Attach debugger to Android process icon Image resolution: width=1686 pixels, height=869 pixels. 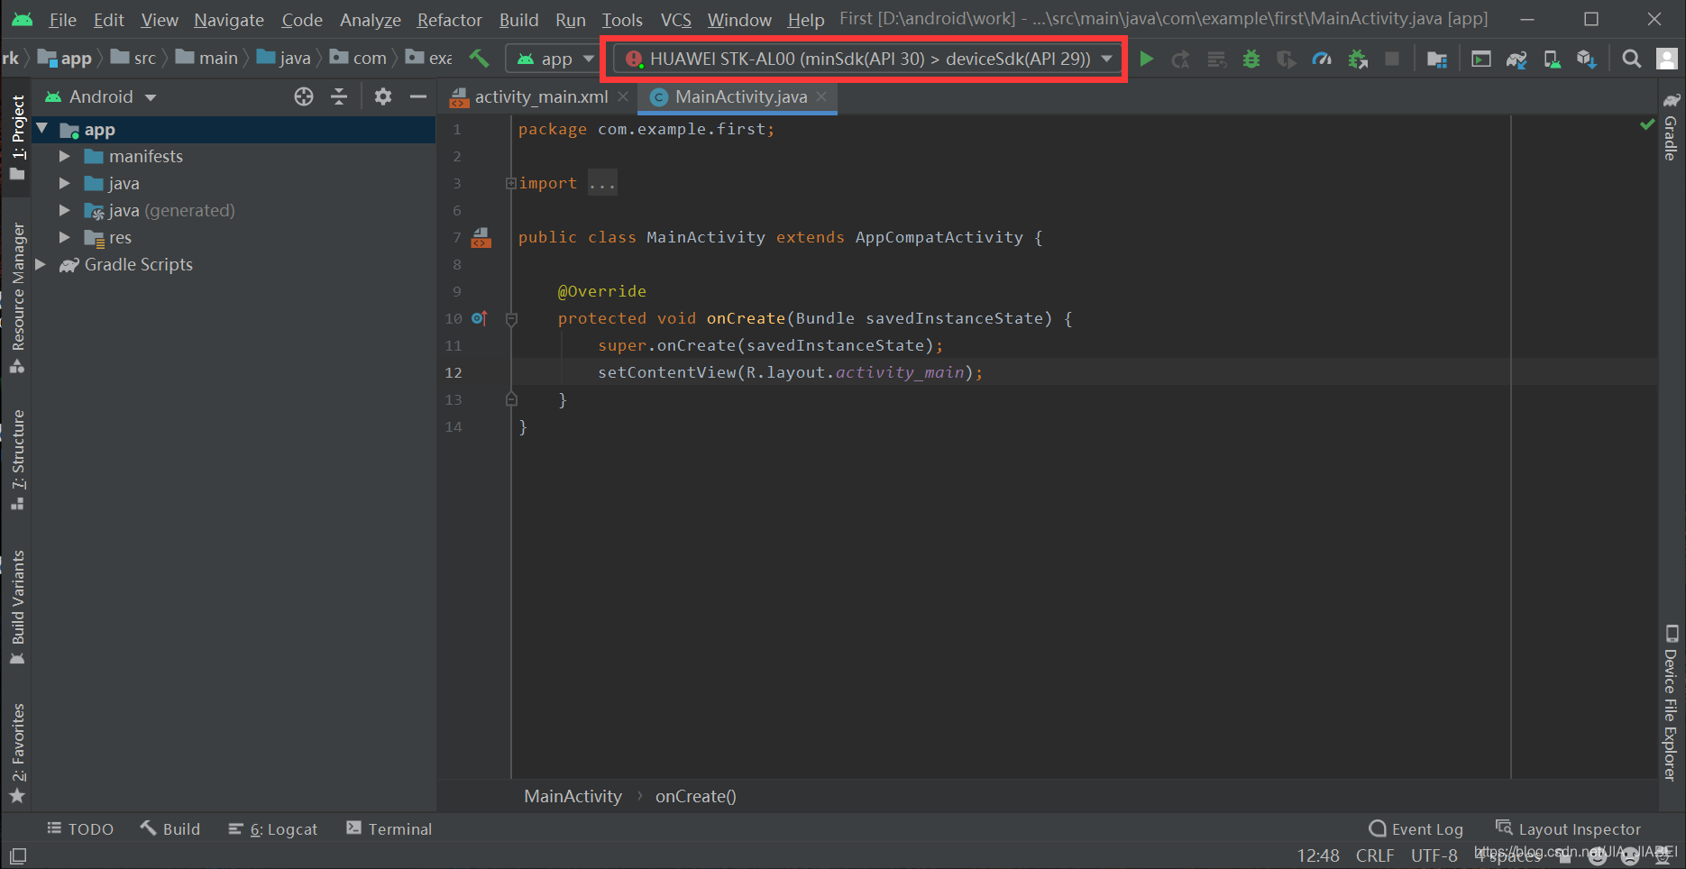point(1358,59)
